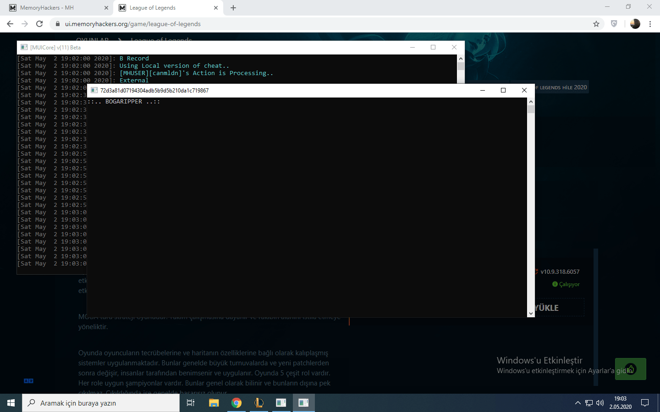Click the BOGARIPPER text line

pos(124,102)
